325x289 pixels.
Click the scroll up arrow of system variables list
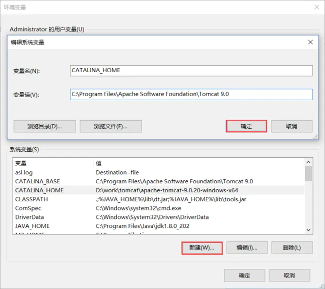[x=308, y=162]
